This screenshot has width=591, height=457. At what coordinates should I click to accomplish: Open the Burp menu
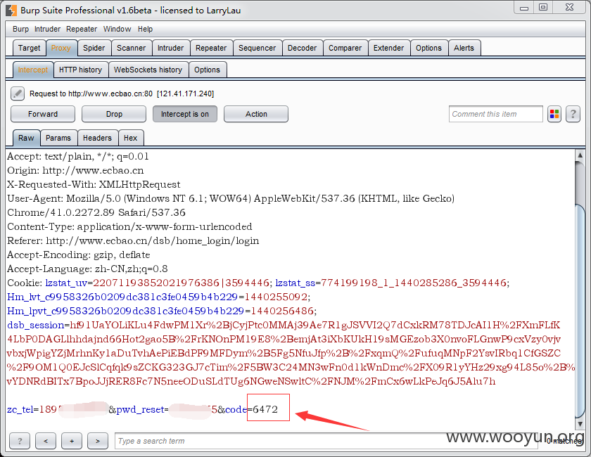tap(20, 29)
